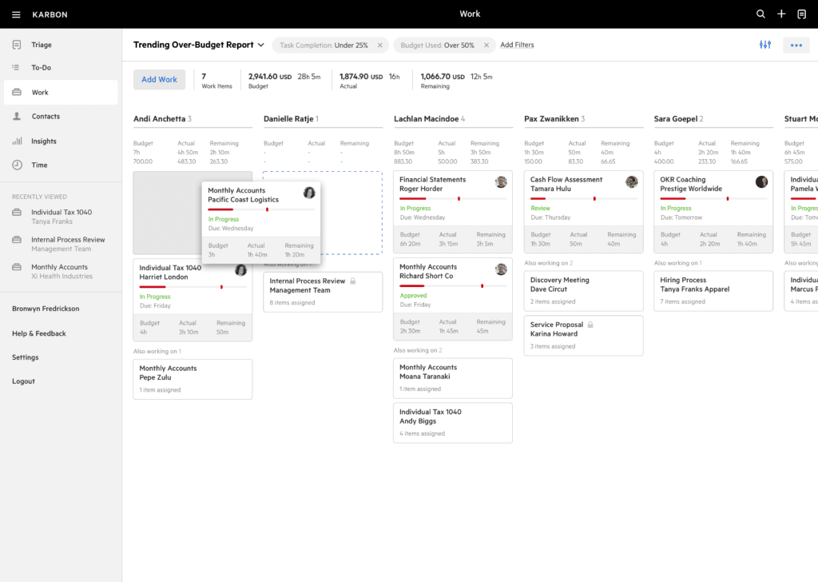
Task: Click the Insights bar chart icon
Action: tap(18, 141)
